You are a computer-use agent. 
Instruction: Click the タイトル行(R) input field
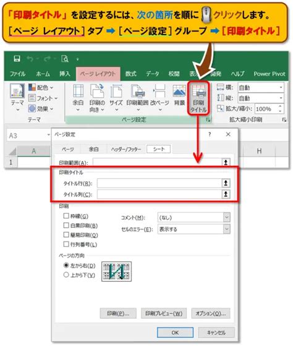(x=159, y=183)
